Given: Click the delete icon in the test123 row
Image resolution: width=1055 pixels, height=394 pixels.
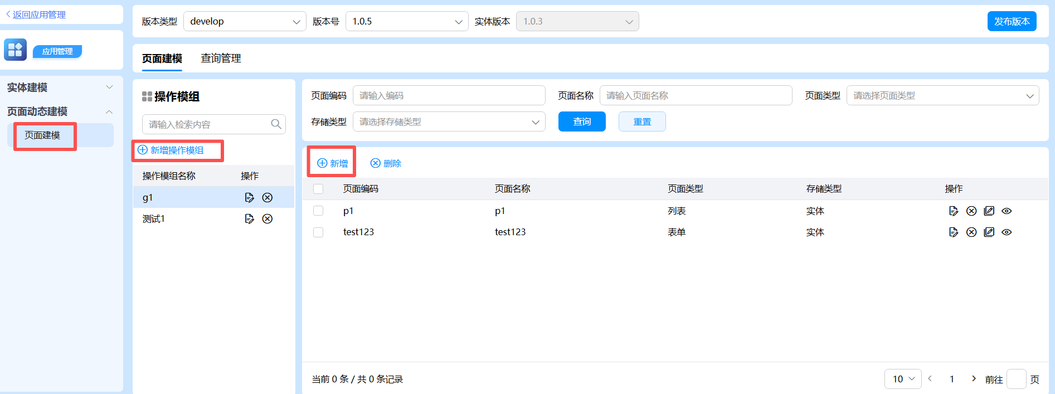Looking at the screenshot, I should click(x=971, y=232).
